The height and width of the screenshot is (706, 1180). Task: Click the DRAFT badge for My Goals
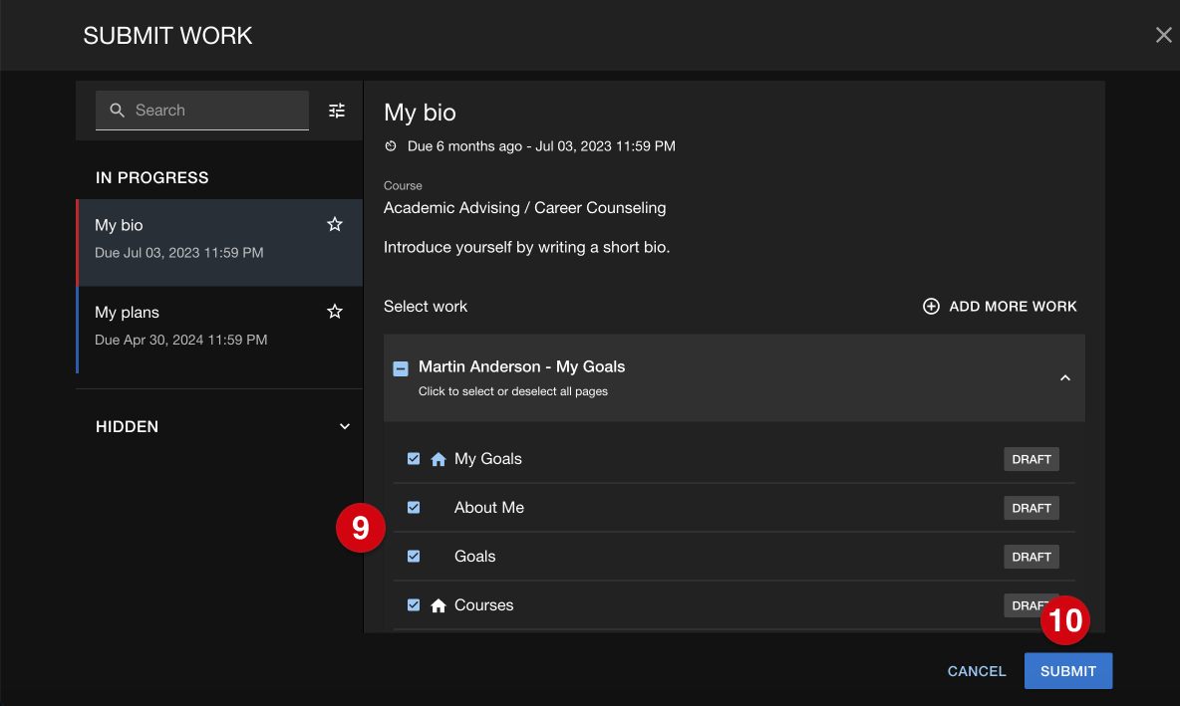point(1031,459)
